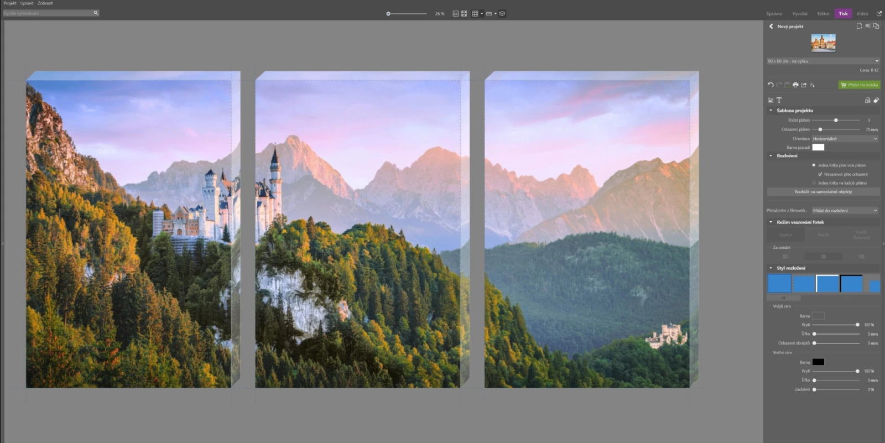Screen dimensions: 885x443
Task: Adjust the 'Počet pláten' slider
Action: click(836, 120)
